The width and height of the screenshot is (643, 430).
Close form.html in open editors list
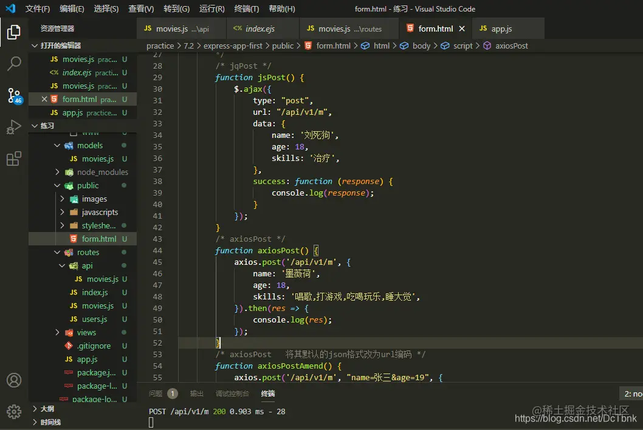coord(44,99)
